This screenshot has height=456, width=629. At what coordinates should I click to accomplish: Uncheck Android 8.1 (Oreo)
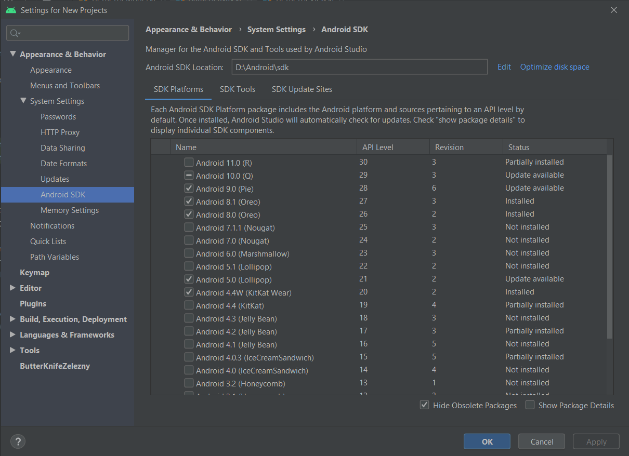click(x=189, y=202)
